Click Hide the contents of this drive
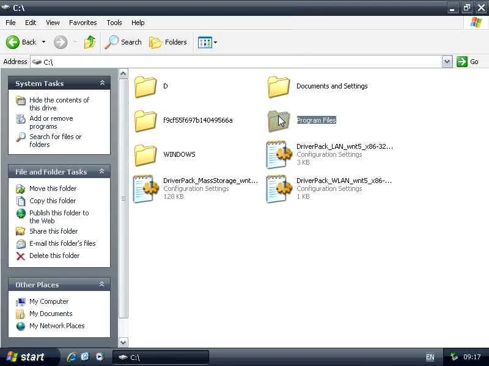Image resolution: width=489 pixels, height=366 pixels. tap(59, 104)
